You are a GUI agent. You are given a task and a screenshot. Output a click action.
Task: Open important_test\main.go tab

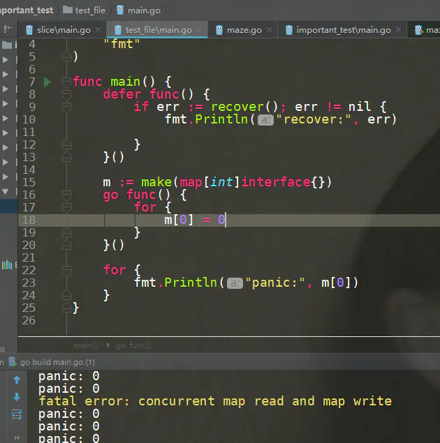point(344,30)
